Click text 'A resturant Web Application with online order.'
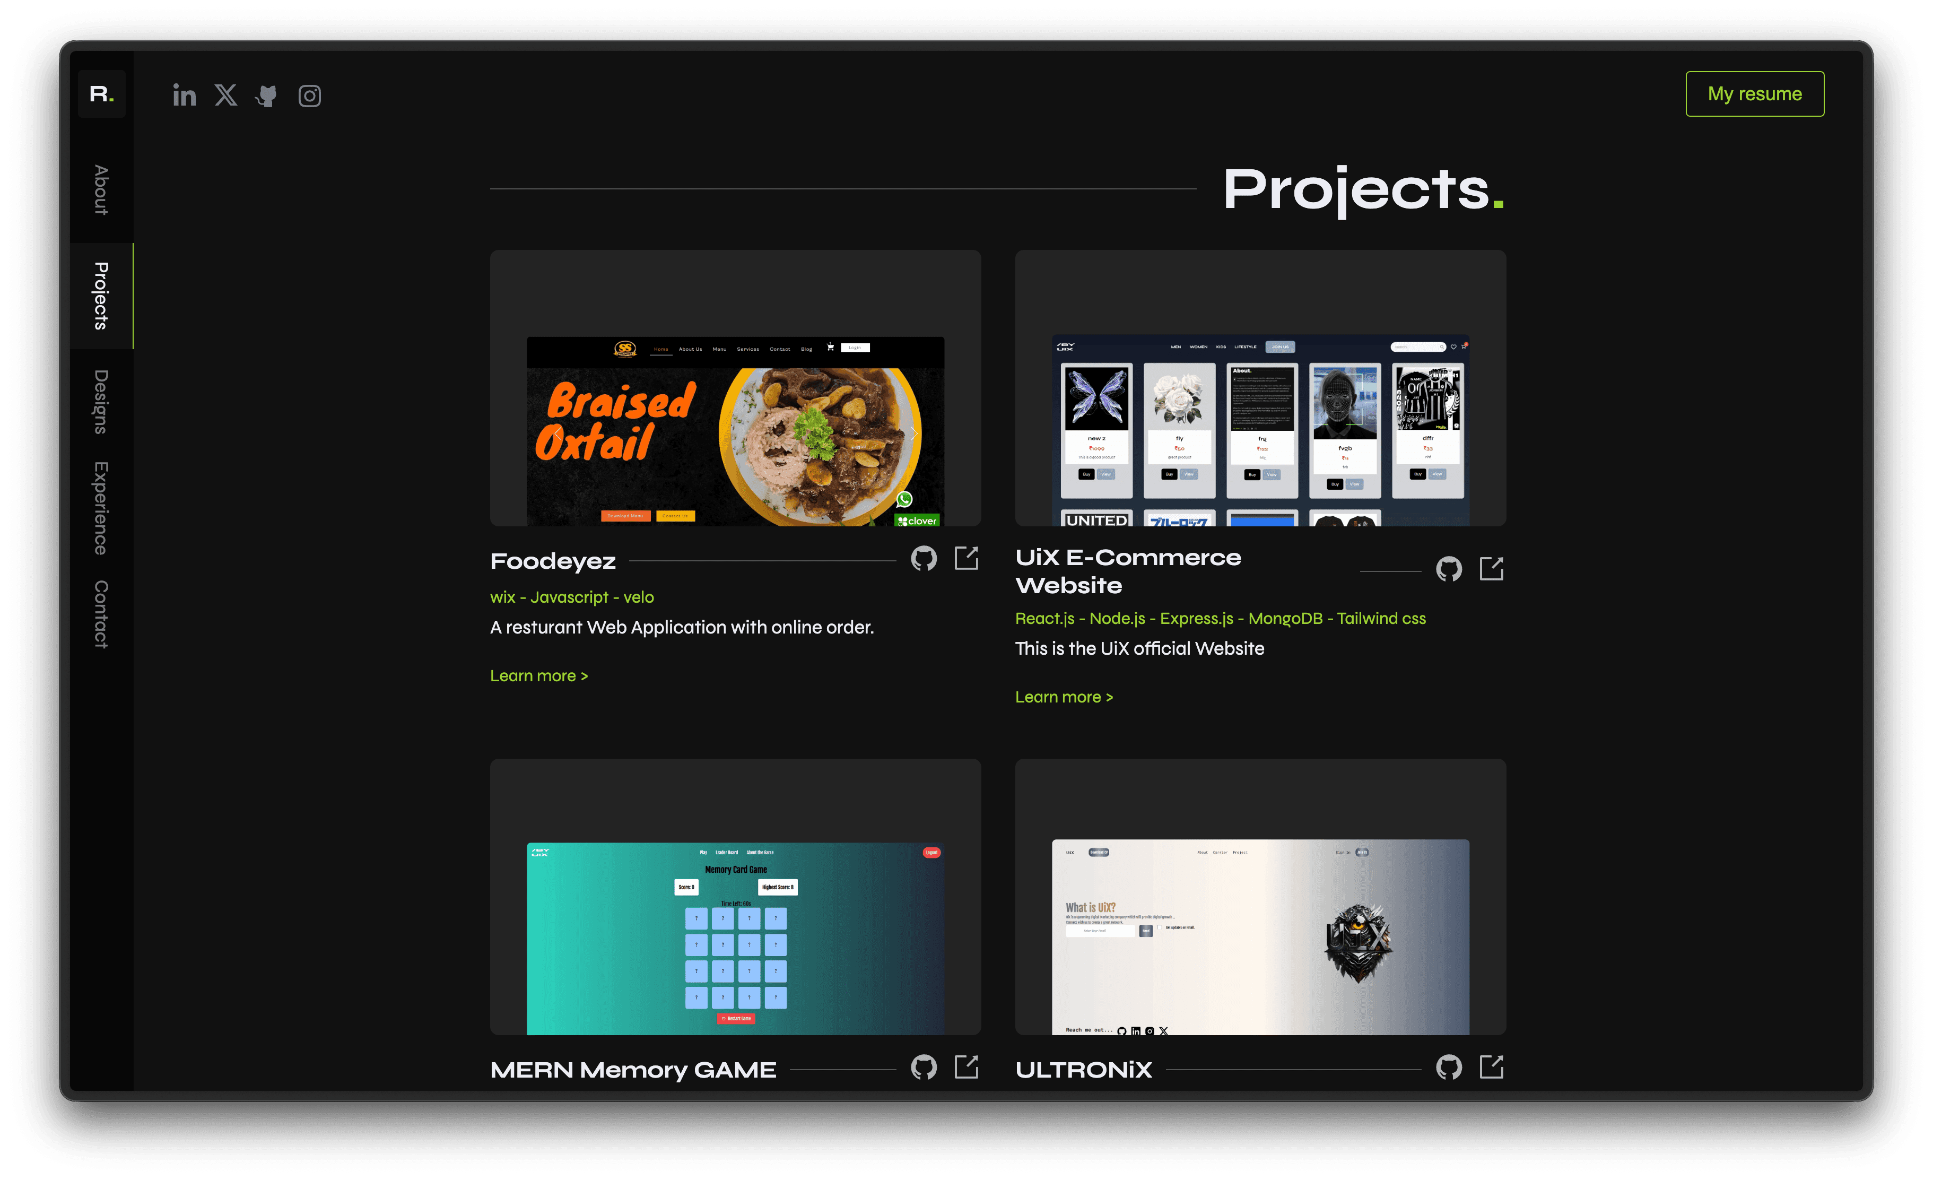 click(x=682, y=628)
